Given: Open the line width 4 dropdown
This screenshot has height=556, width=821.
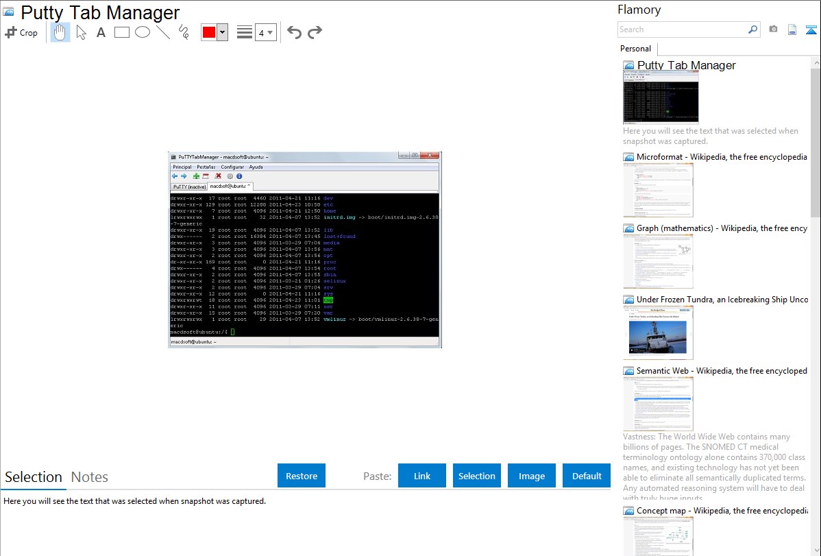Looking at the screenshot, I should 266,33.
